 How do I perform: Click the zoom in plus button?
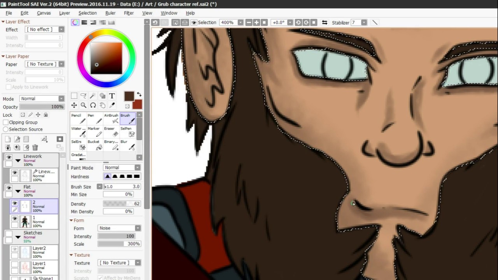pyautogui.click(x=256, y=23)
